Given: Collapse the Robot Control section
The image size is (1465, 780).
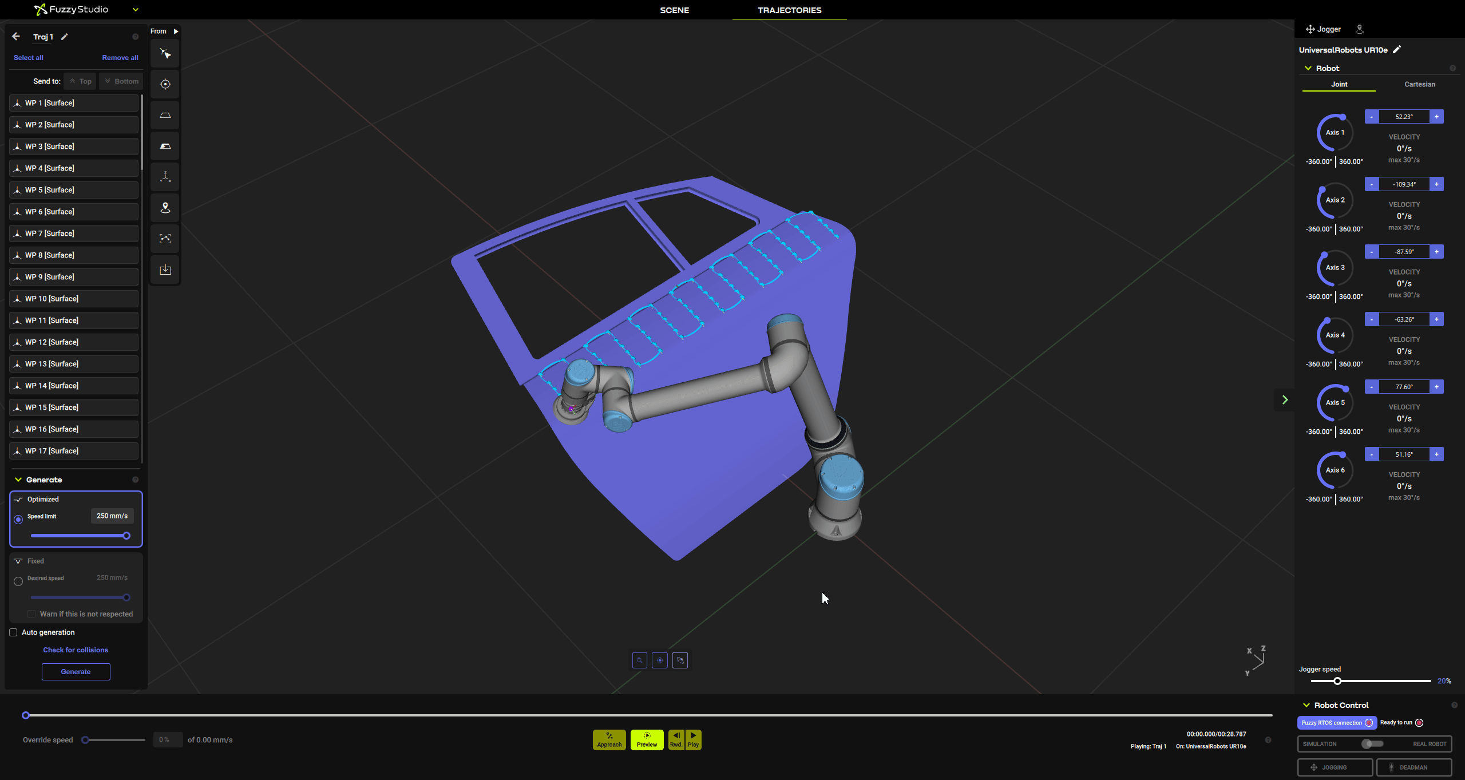Looking at the screenshot, I should click(x=1306, y=705).
